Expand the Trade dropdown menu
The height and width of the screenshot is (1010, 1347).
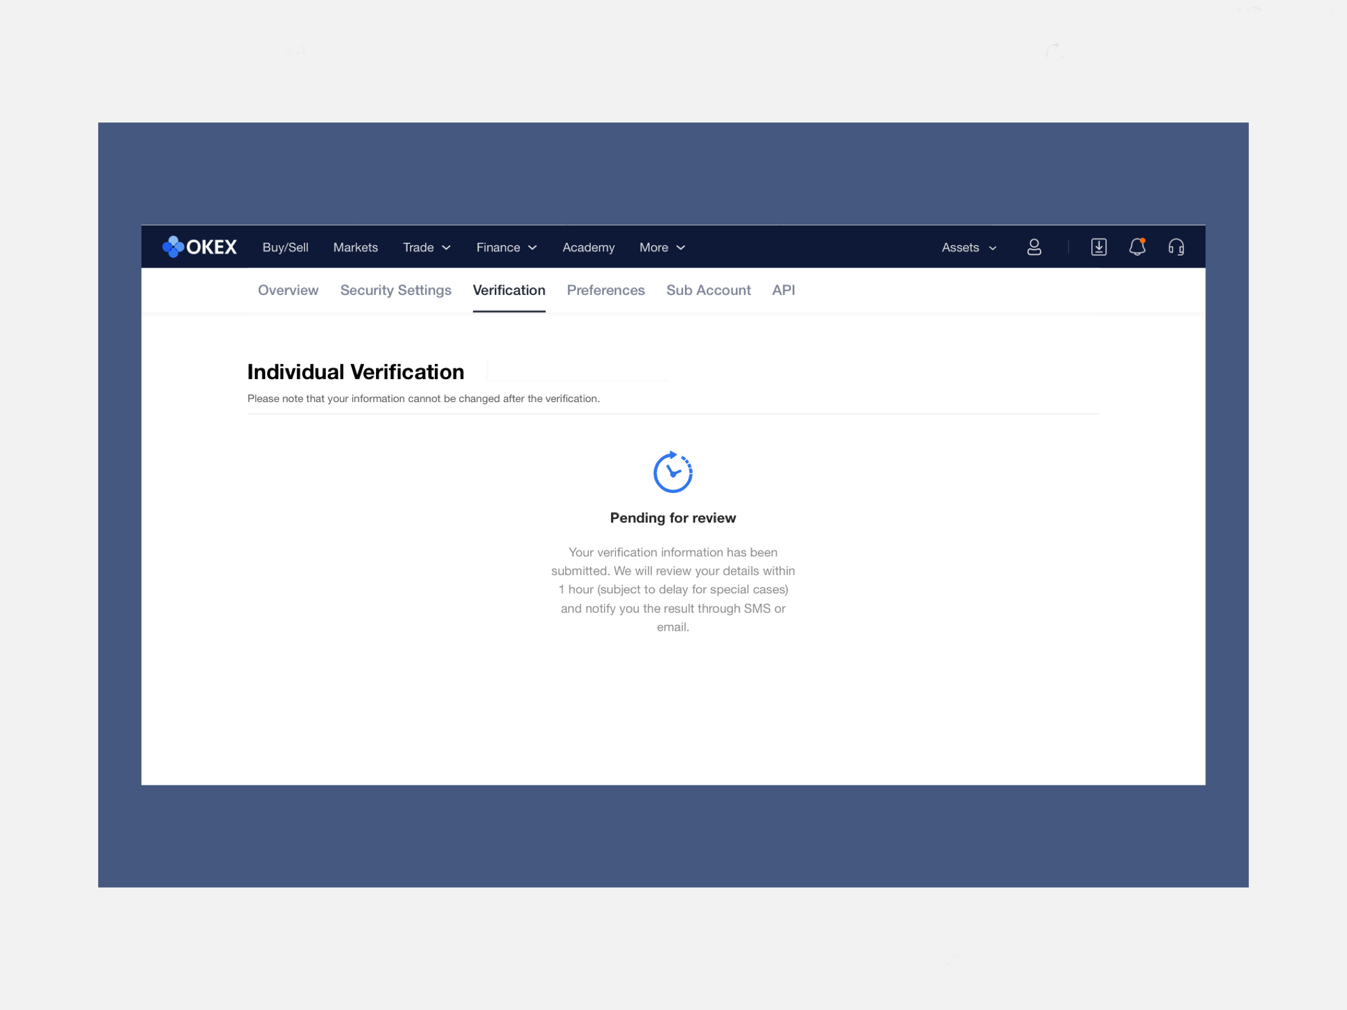coord(426,247)
